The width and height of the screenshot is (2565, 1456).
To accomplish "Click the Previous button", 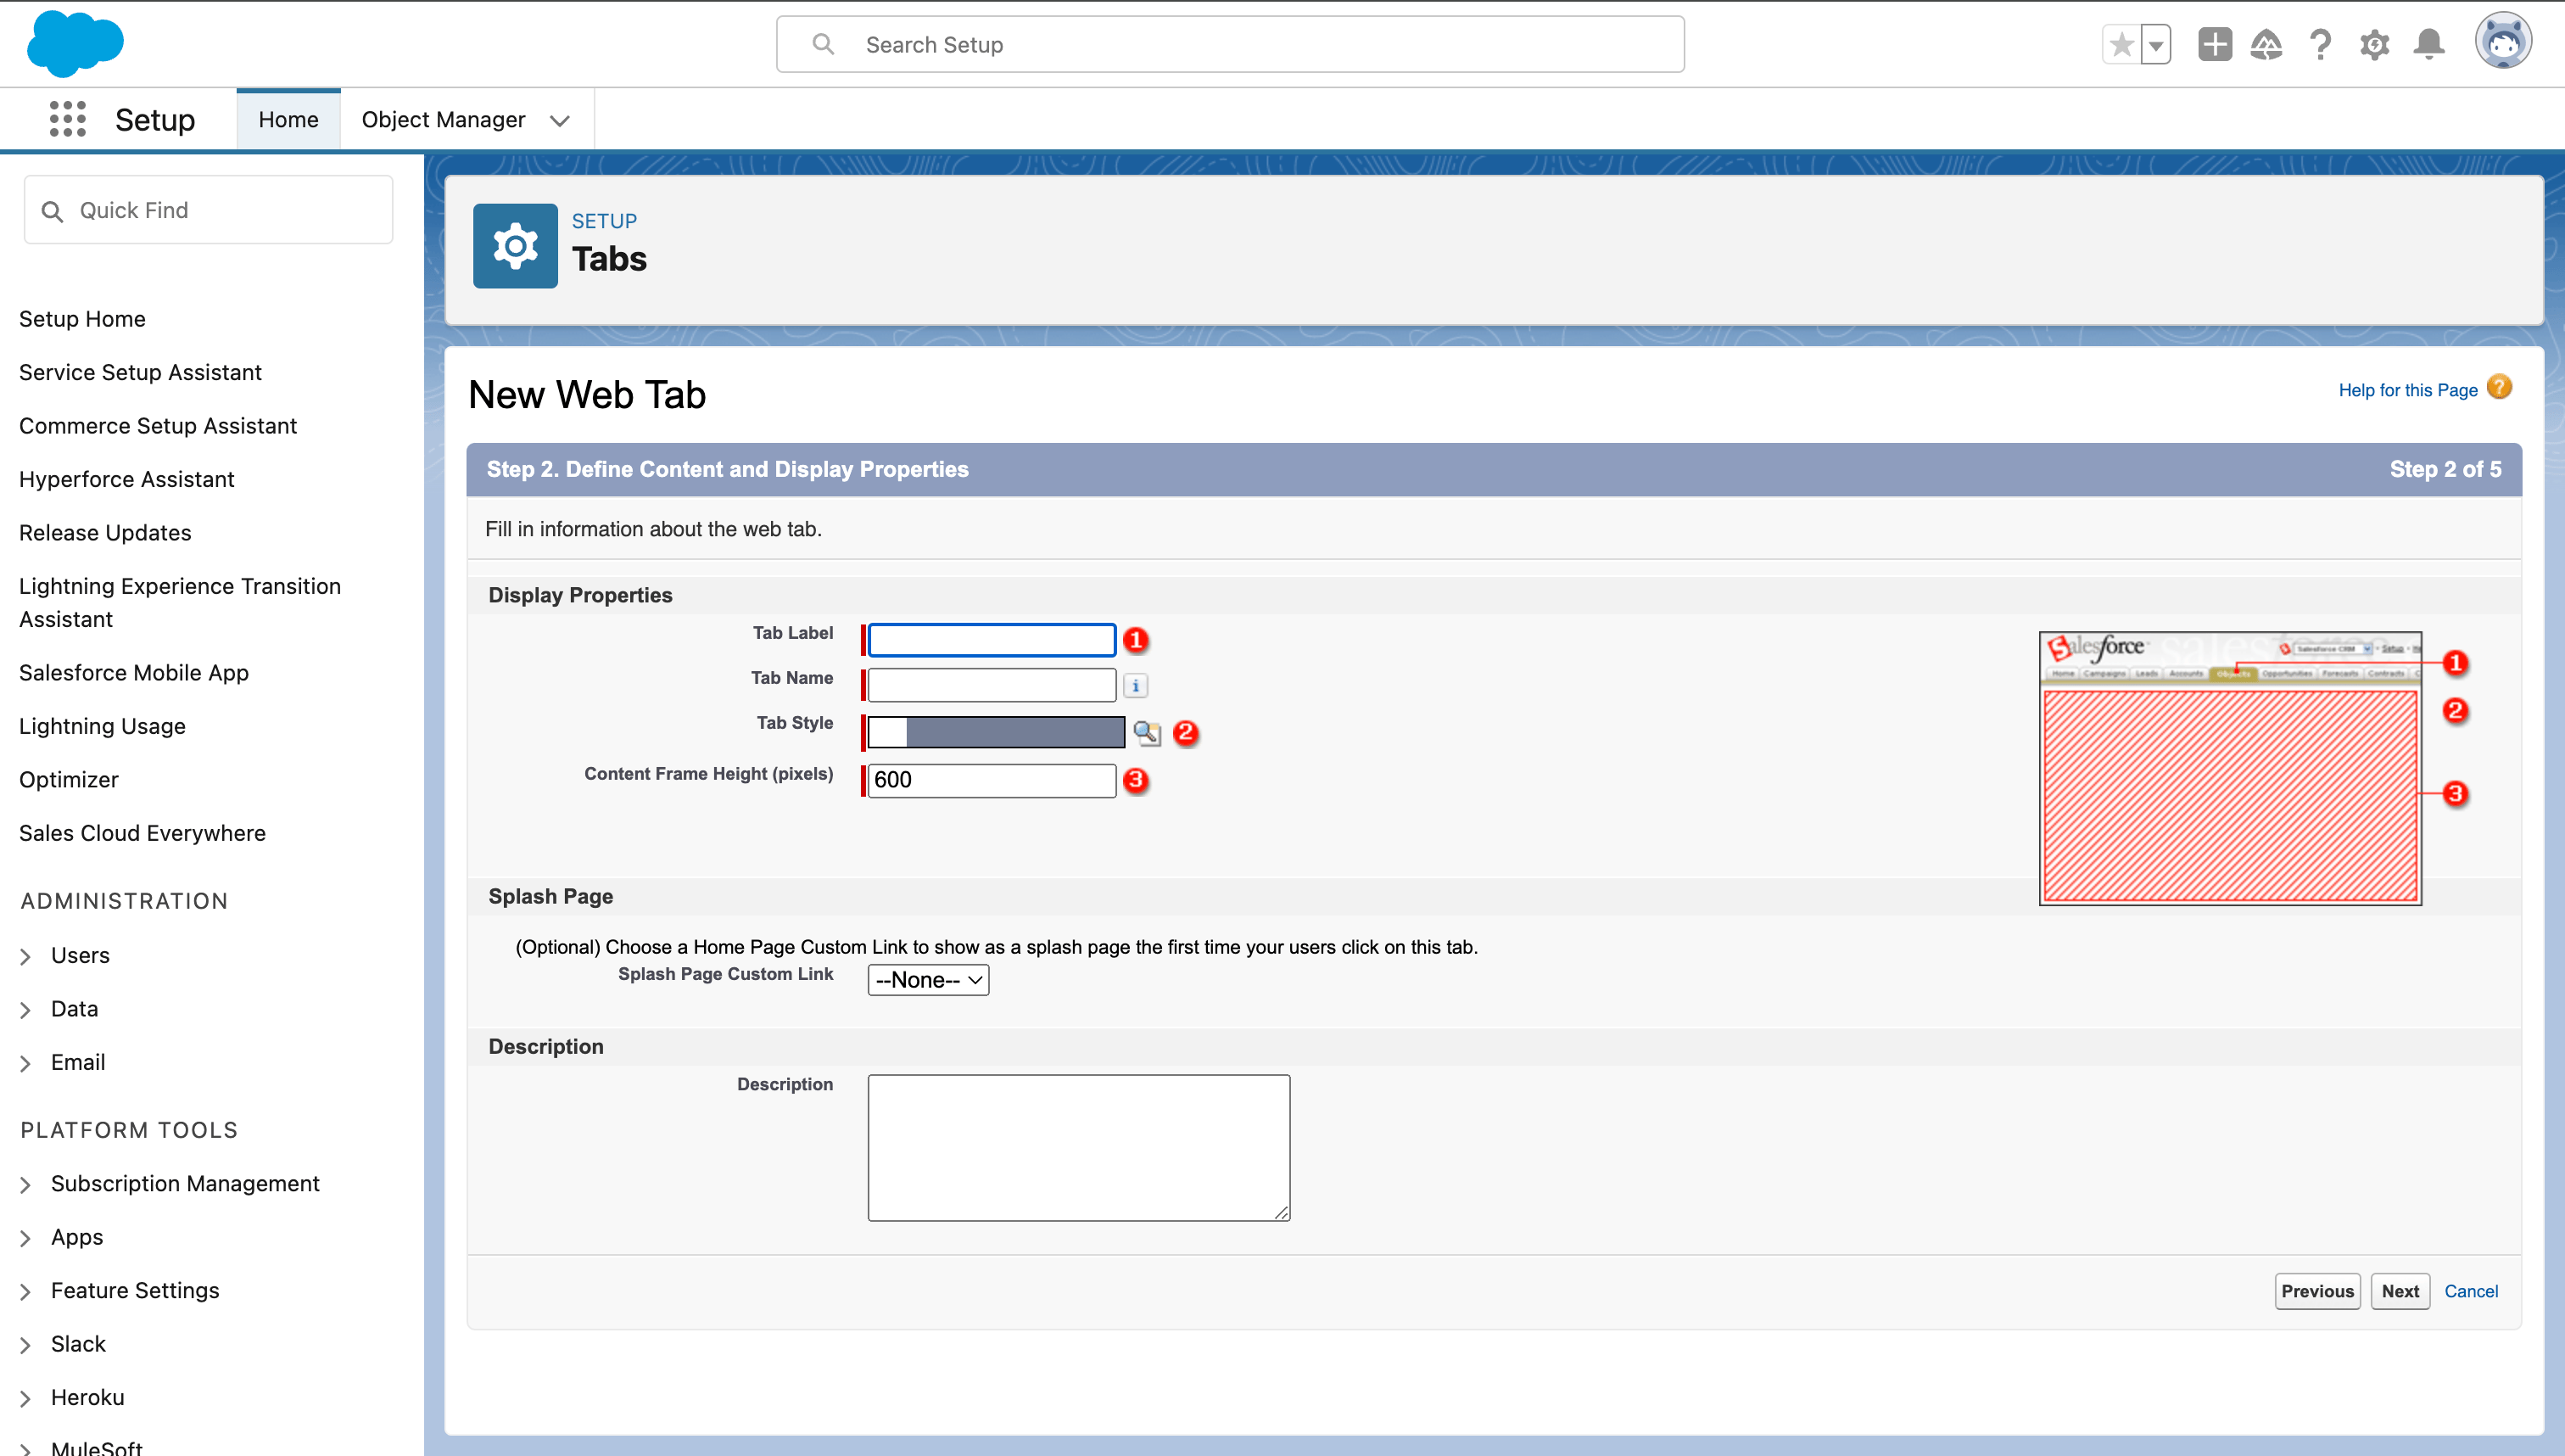I will [x=2316, y=1291].
